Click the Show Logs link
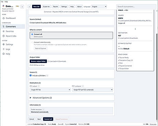The width and height of the screenshot is (158, 126). (x=153, y=124)
